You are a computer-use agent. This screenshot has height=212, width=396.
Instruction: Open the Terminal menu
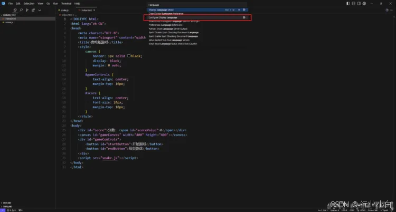pyautogui.click(x=66, y=4)
